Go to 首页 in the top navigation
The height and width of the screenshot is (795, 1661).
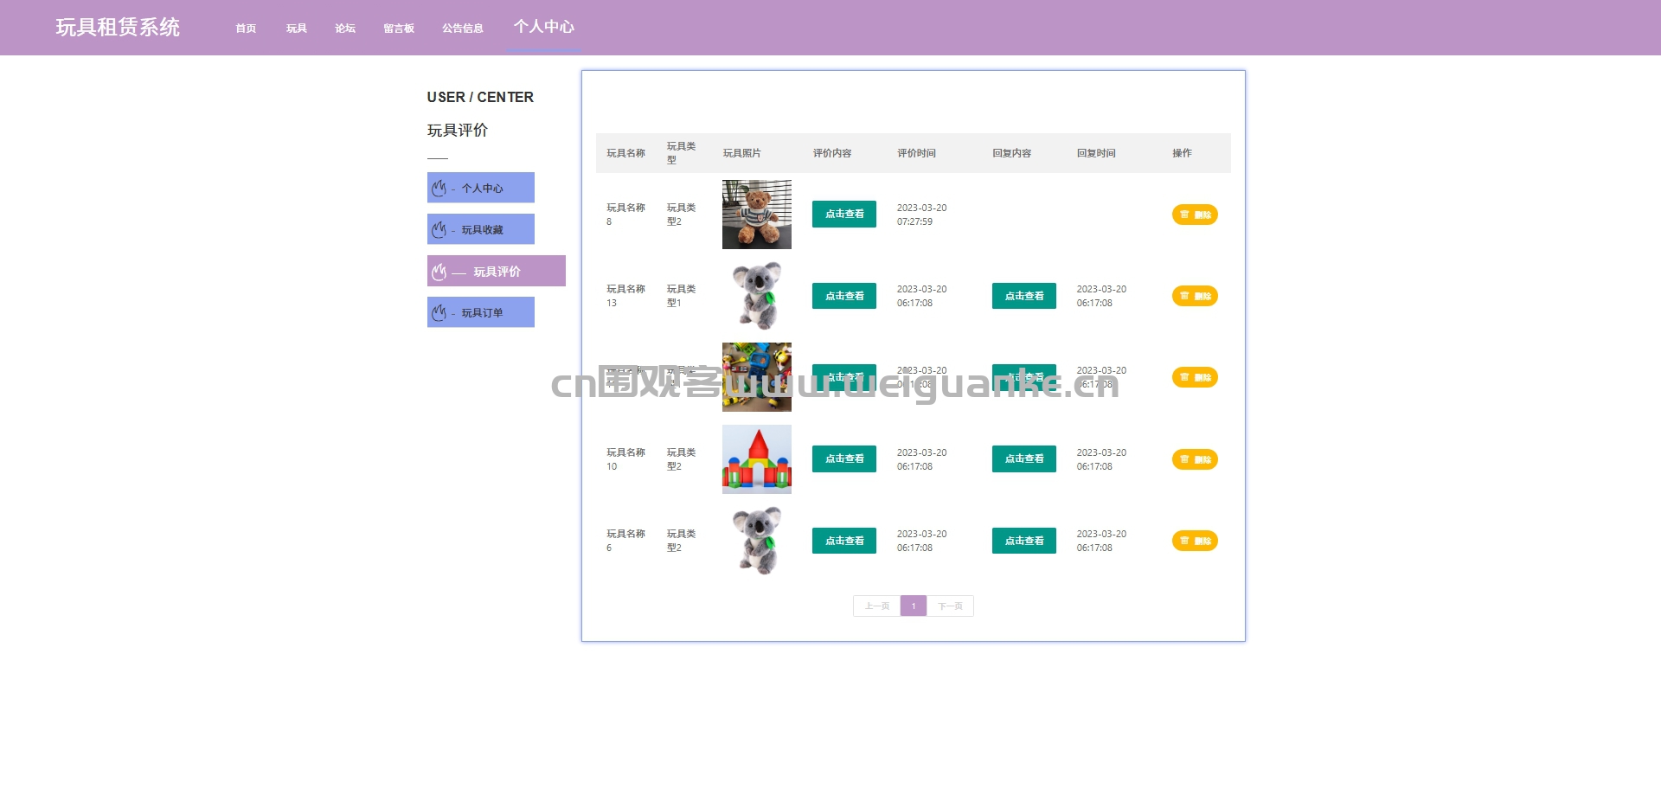[246, 29]
